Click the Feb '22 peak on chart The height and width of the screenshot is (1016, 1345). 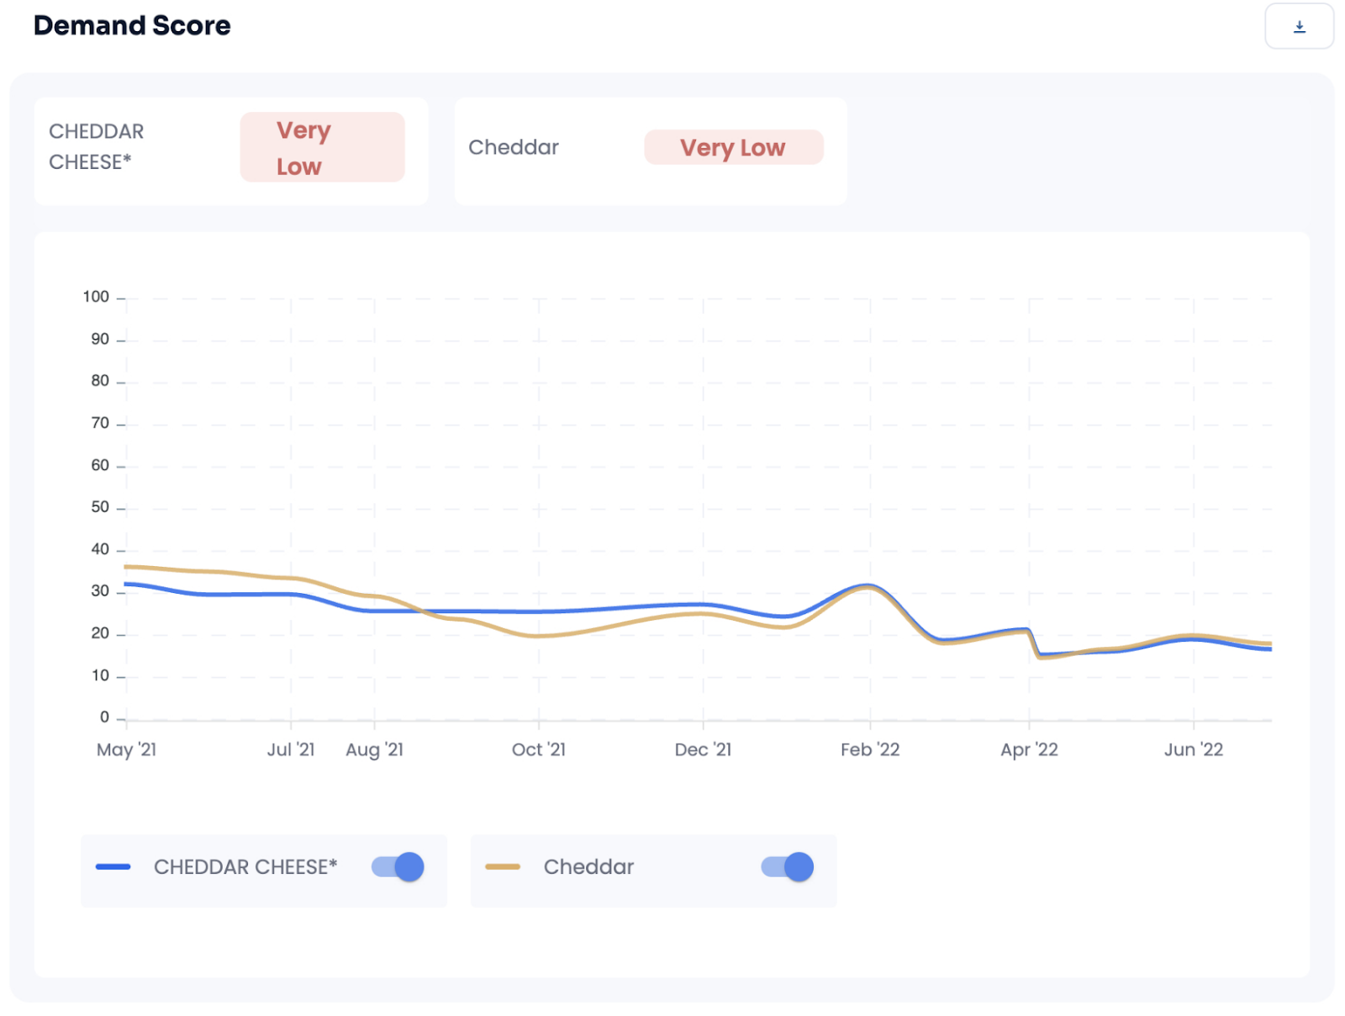tap(868, 585)
